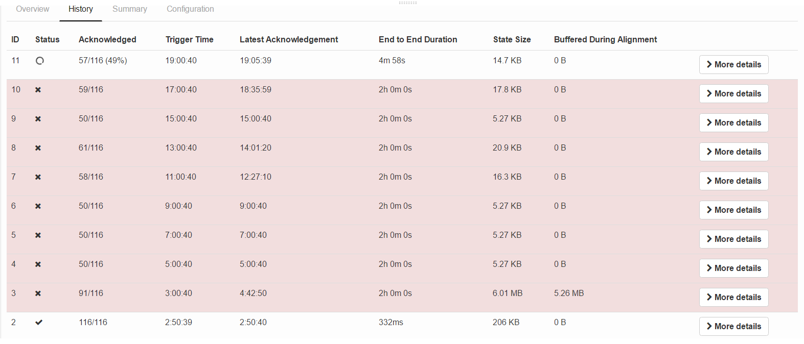Expand More details for checkpoint 10
The height and width of the screenshot is (344, 804).
tap(733, 94)
